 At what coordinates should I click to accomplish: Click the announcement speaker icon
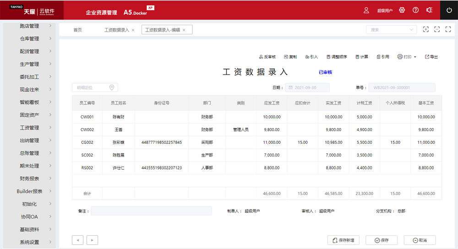(429, 10)
